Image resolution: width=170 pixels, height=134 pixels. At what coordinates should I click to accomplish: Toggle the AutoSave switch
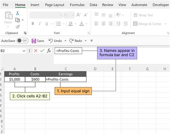pyautogui.click(x=23, y=41)
